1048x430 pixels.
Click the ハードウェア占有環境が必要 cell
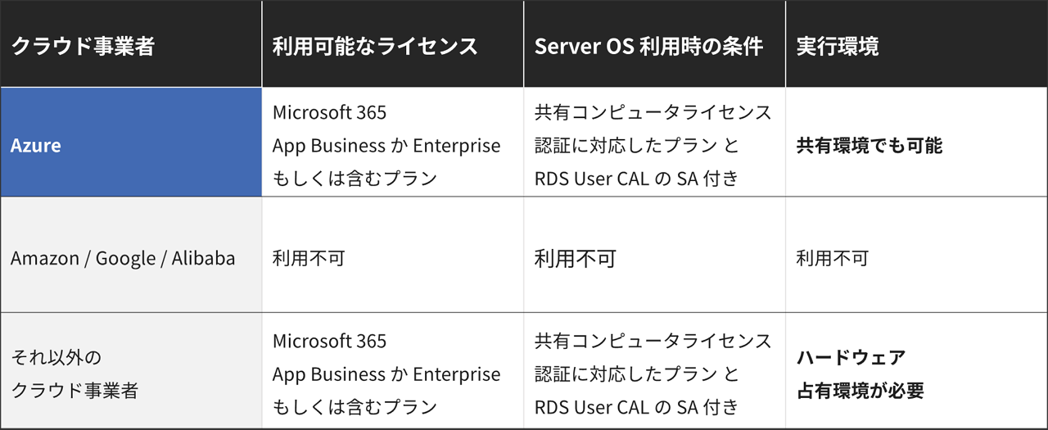point(860,373)
